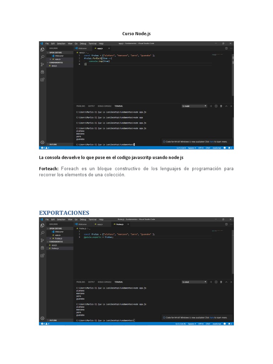Click feedback smiley in frutas.js window status bar
273x364 pixels.
pyautogui.click(x=225, y=324)
